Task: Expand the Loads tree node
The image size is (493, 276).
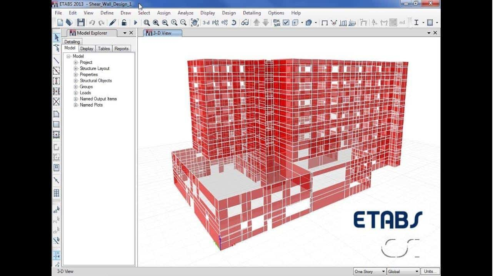Action: click(x=76, y=93)
